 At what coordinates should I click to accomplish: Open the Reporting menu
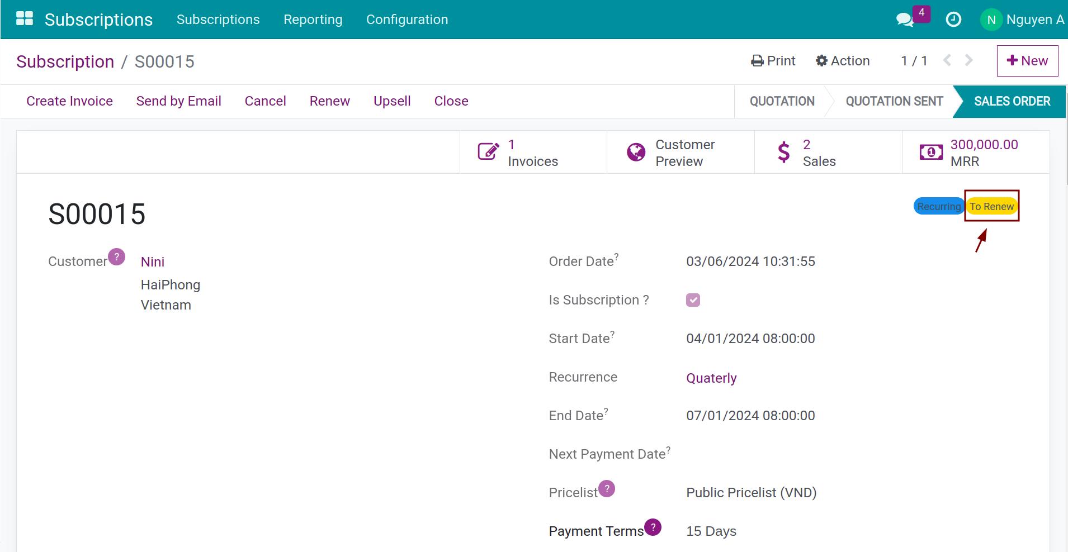313,20
